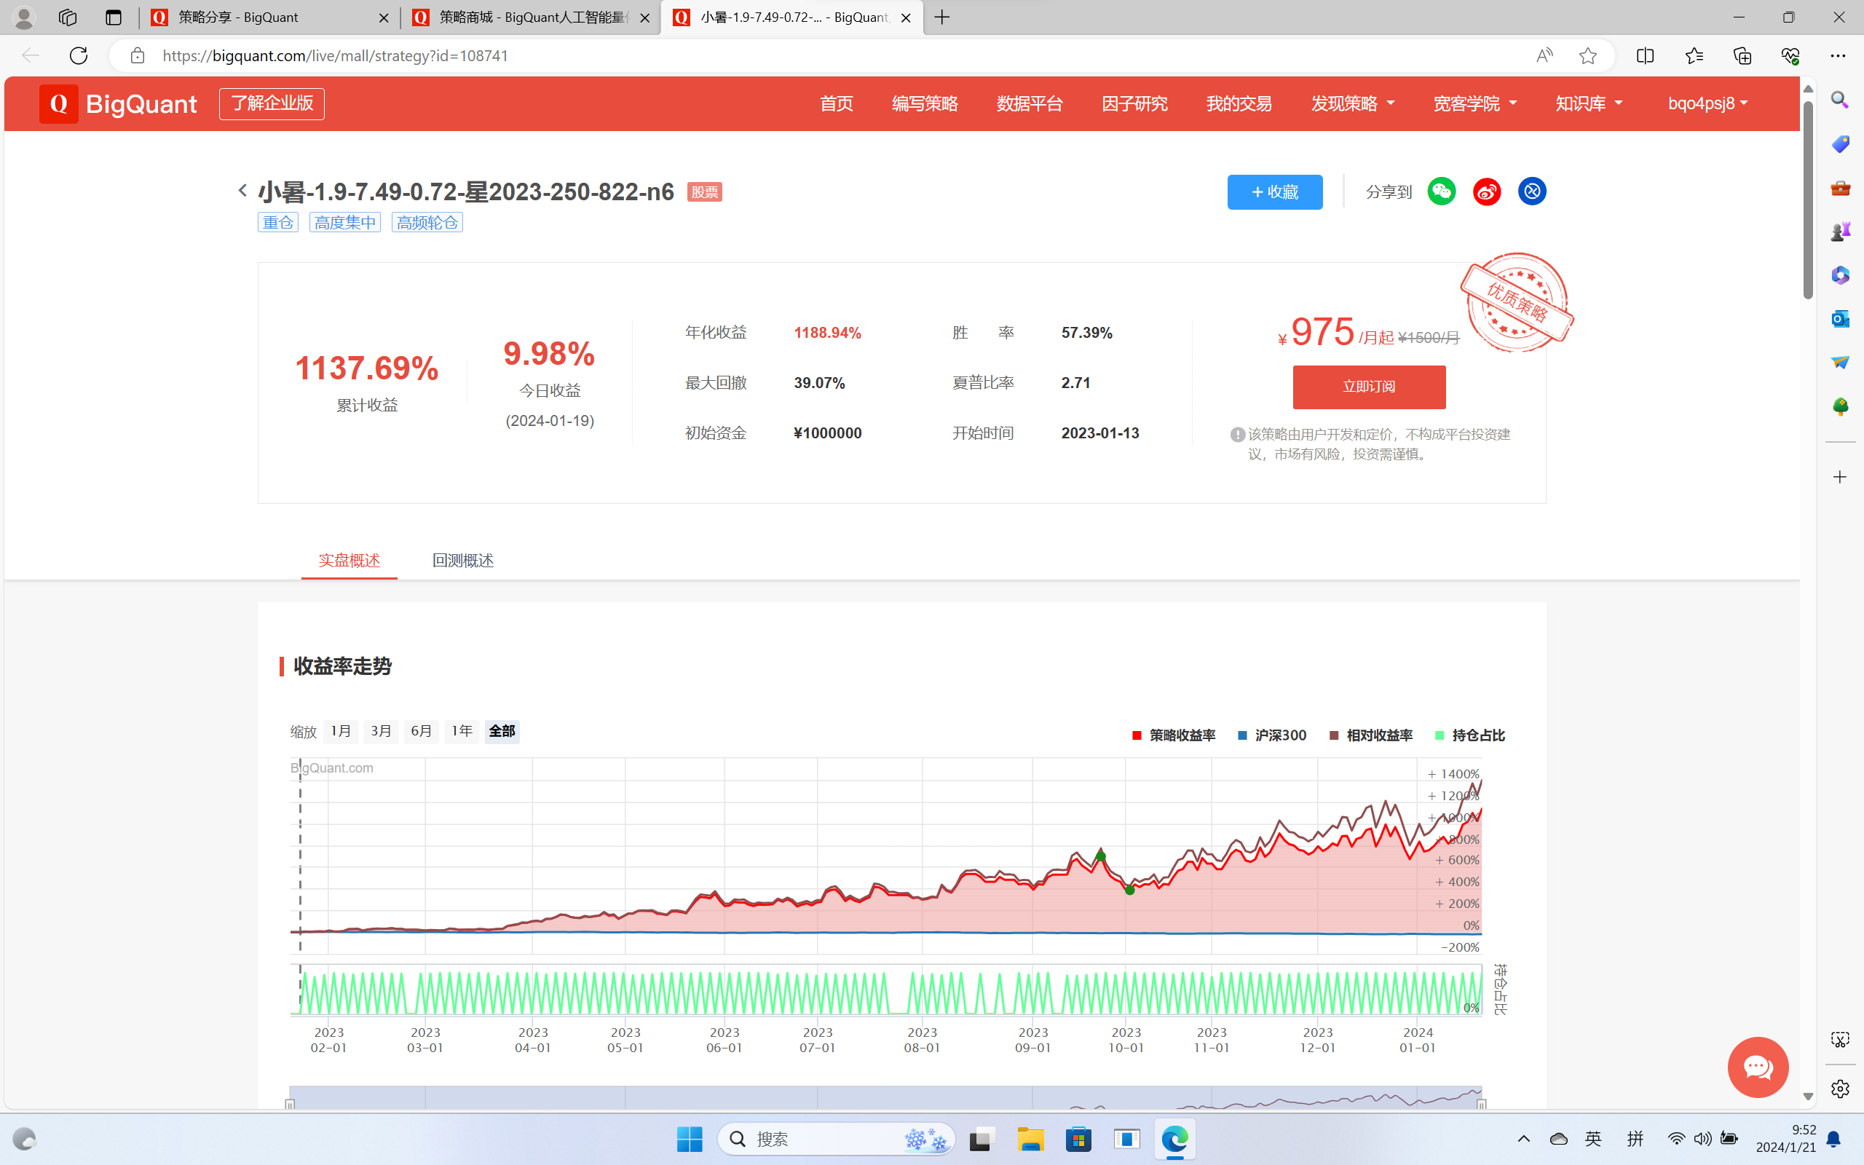
Task: Open Edge split screen icon
Action: coord(1646,55)
